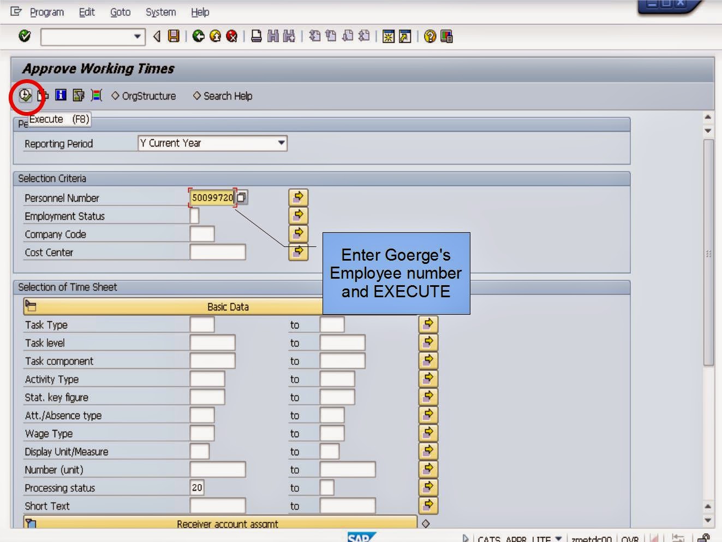722x542 pixels.
Task: Click the Execute clock icon
Action: pyautogui.click(x=25, y=95)
